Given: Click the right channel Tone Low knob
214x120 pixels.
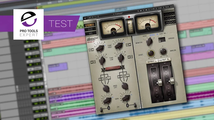Looking at the screenshot, I should (x=121, y=58).
